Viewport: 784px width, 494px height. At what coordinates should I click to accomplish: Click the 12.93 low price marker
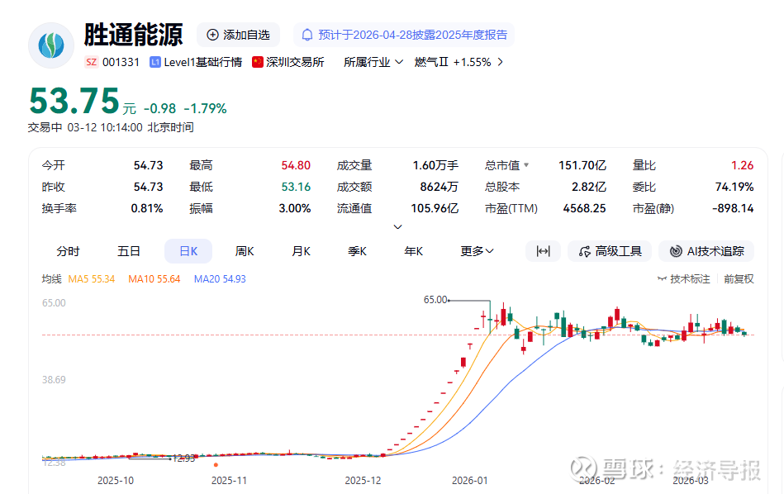click(183, 458)
